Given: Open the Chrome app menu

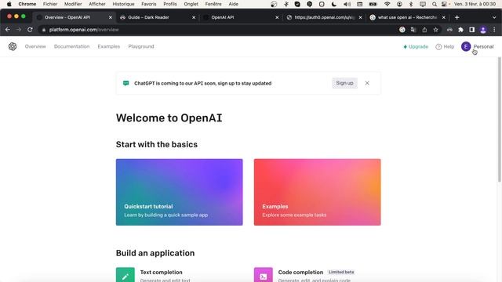Looking at the screenshot, I should [27, 4].
